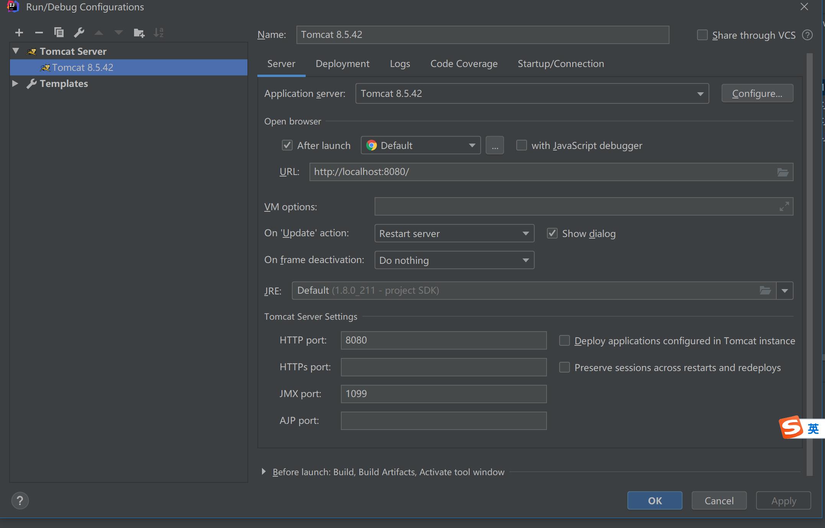Click the browser ellipsis button
Screen dimensions: 825x528
495,145
